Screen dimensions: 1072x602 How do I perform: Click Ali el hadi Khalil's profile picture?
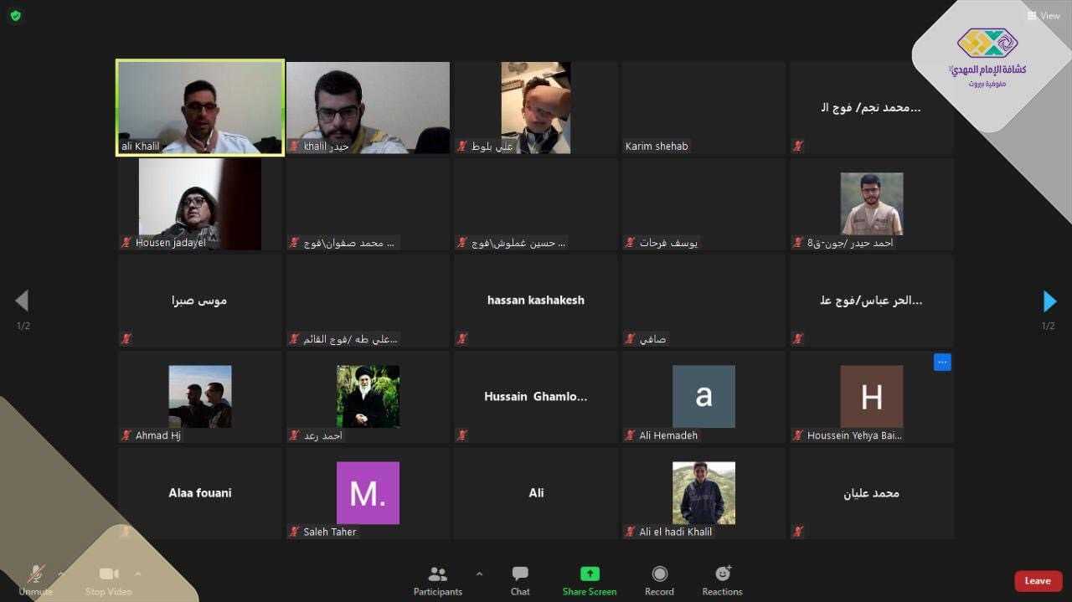point(703,493)
